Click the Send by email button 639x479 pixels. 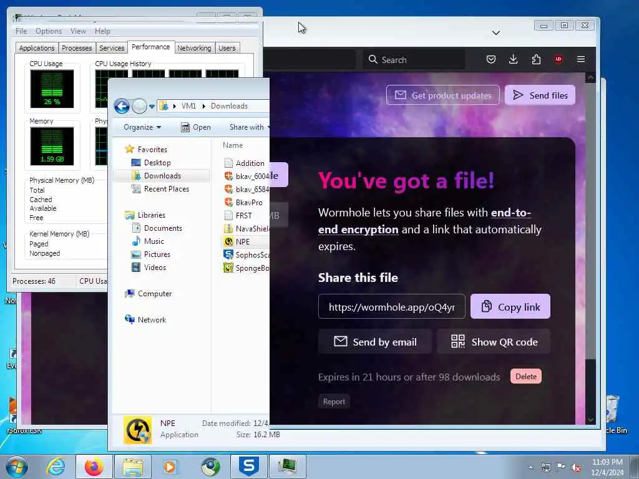[x=375, y=342]
